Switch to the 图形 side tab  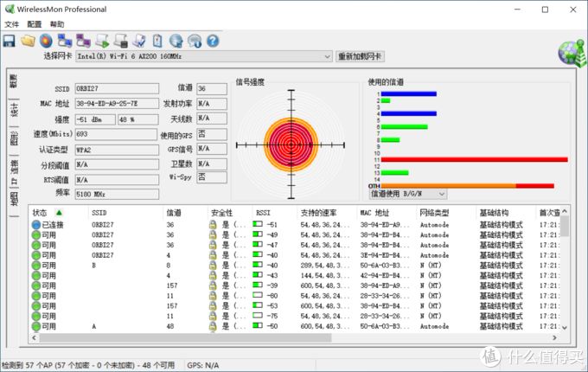pyautogui.click(x=14, y=139)
